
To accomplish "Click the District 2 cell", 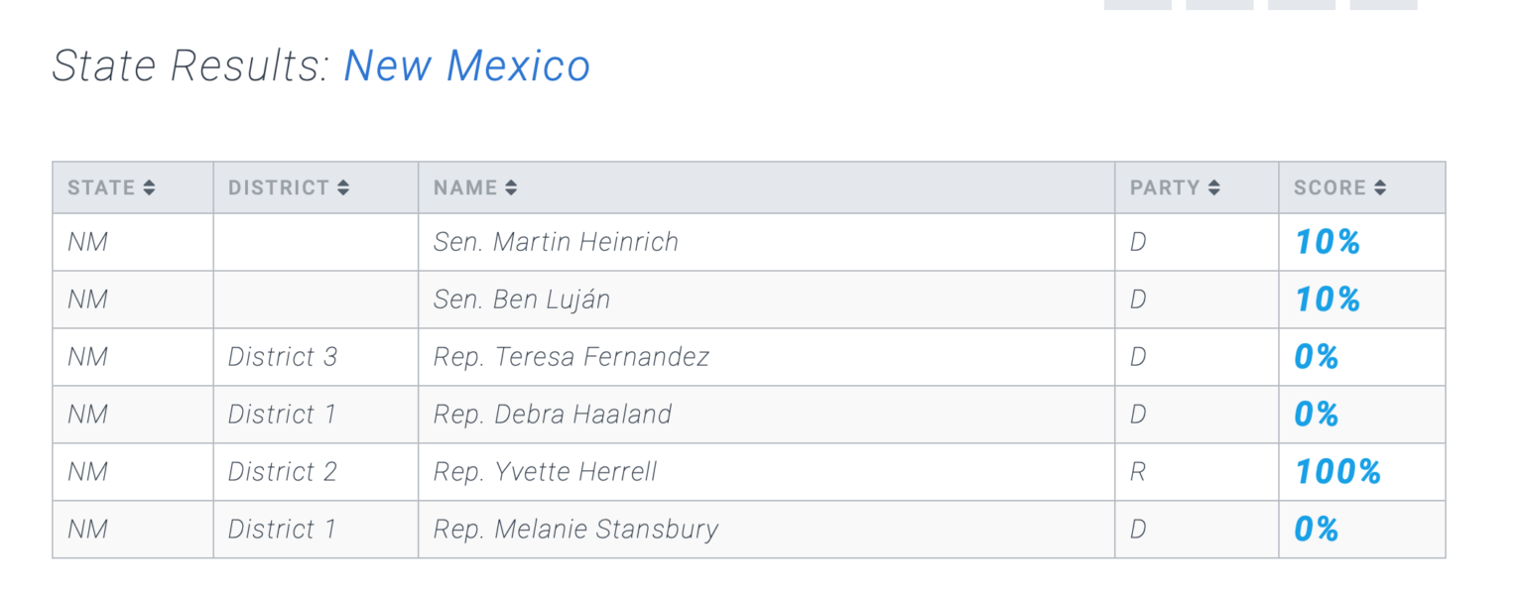I will [x=283, y=472].
